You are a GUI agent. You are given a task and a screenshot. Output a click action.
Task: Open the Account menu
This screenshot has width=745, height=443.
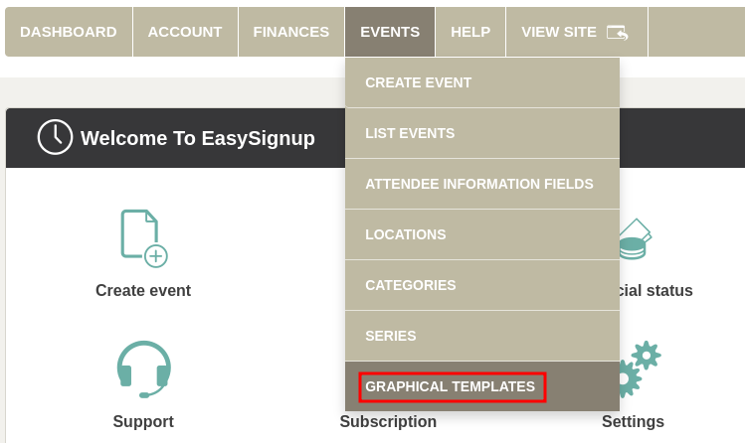(x=185, y=32)
